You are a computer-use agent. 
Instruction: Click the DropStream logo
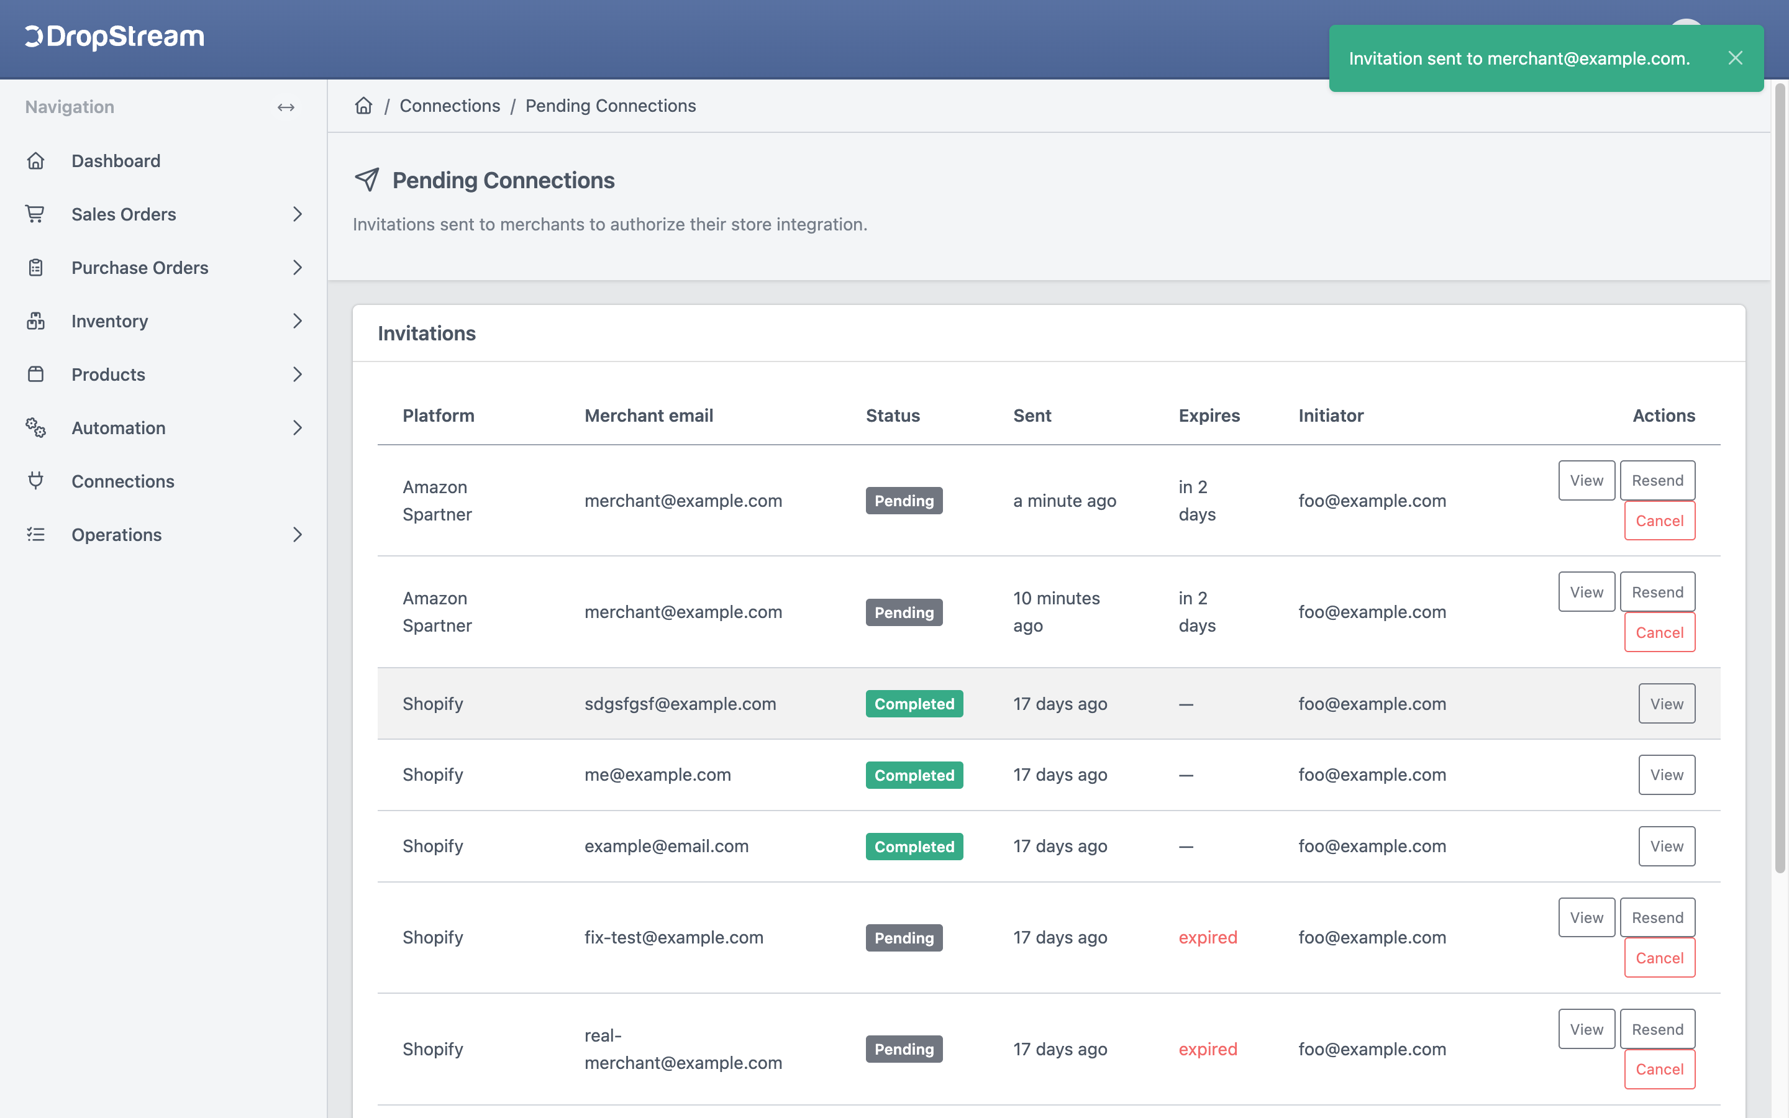pos(114,36)
